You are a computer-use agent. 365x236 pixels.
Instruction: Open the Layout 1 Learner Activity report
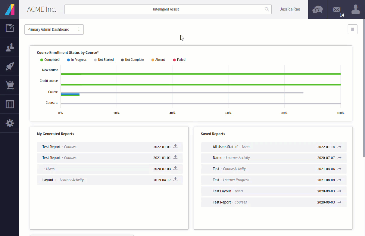[110, 180]
